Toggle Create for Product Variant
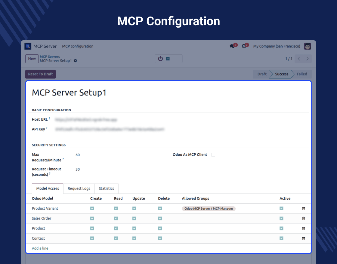This screenshot has width=337, height=264. pos(92,208)
